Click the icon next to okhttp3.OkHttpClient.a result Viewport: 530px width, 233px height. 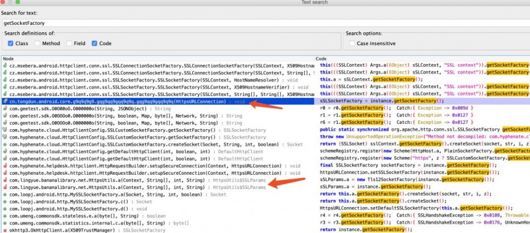[5, 230]
